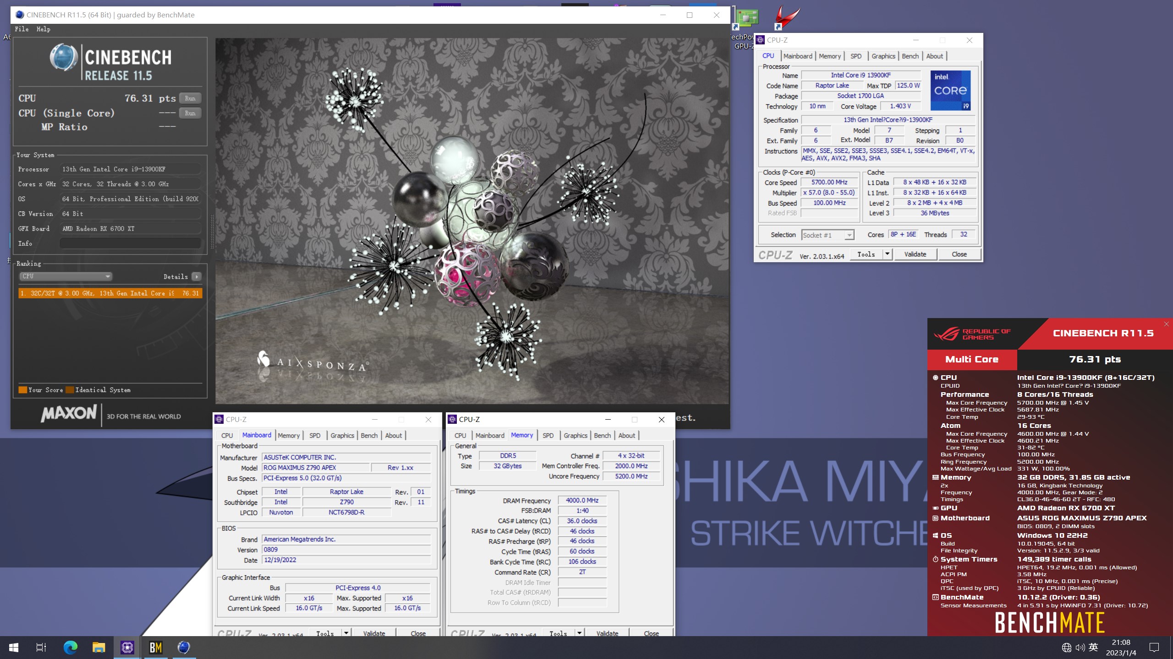
Task: Open CPU tab in Mainboard CPU-Z window
Action: [x=227, y=435]
